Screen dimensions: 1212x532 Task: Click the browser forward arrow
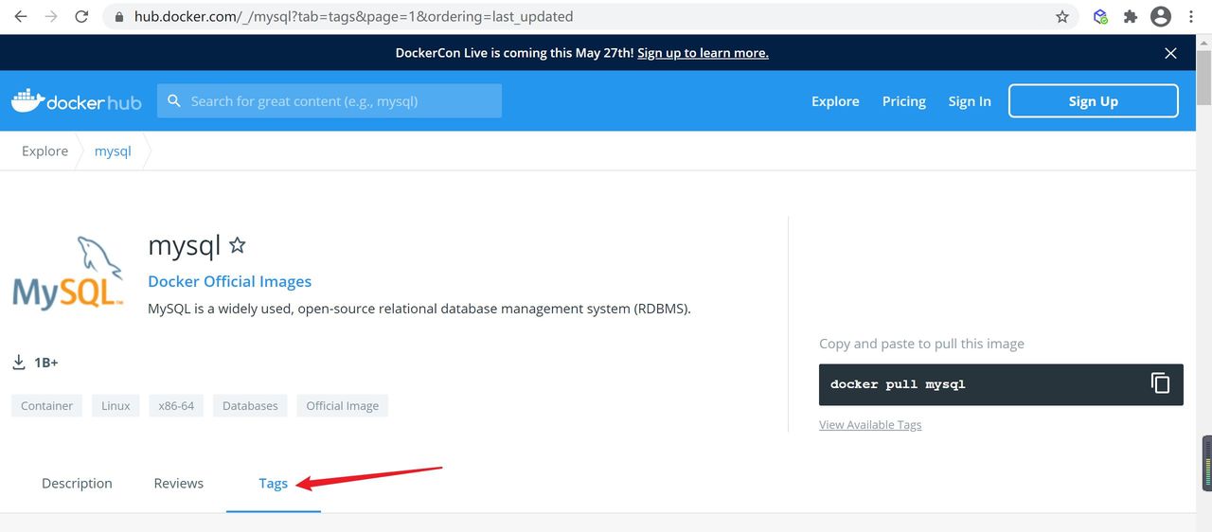[x=51, y=16]
